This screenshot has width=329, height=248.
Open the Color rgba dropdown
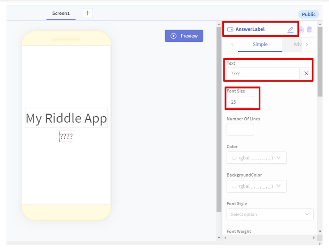click(x=256, y=158)
